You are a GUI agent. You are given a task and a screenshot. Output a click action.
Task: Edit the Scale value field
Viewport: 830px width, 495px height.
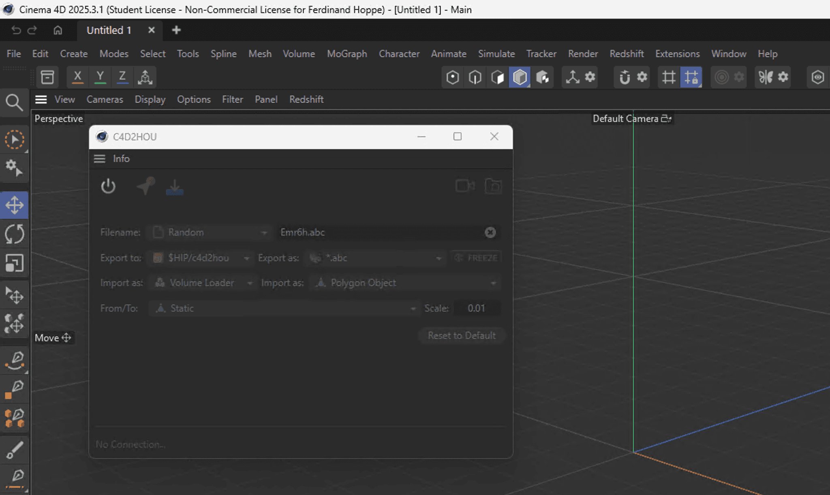click(x=477, y=308)
